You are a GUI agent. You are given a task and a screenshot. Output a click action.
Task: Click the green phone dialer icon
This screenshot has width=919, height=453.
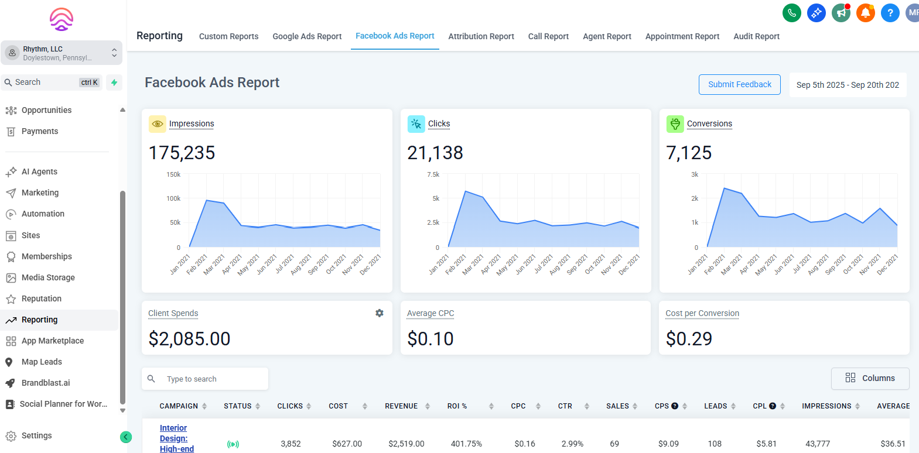pyautogui.click(x=791, y=13)
